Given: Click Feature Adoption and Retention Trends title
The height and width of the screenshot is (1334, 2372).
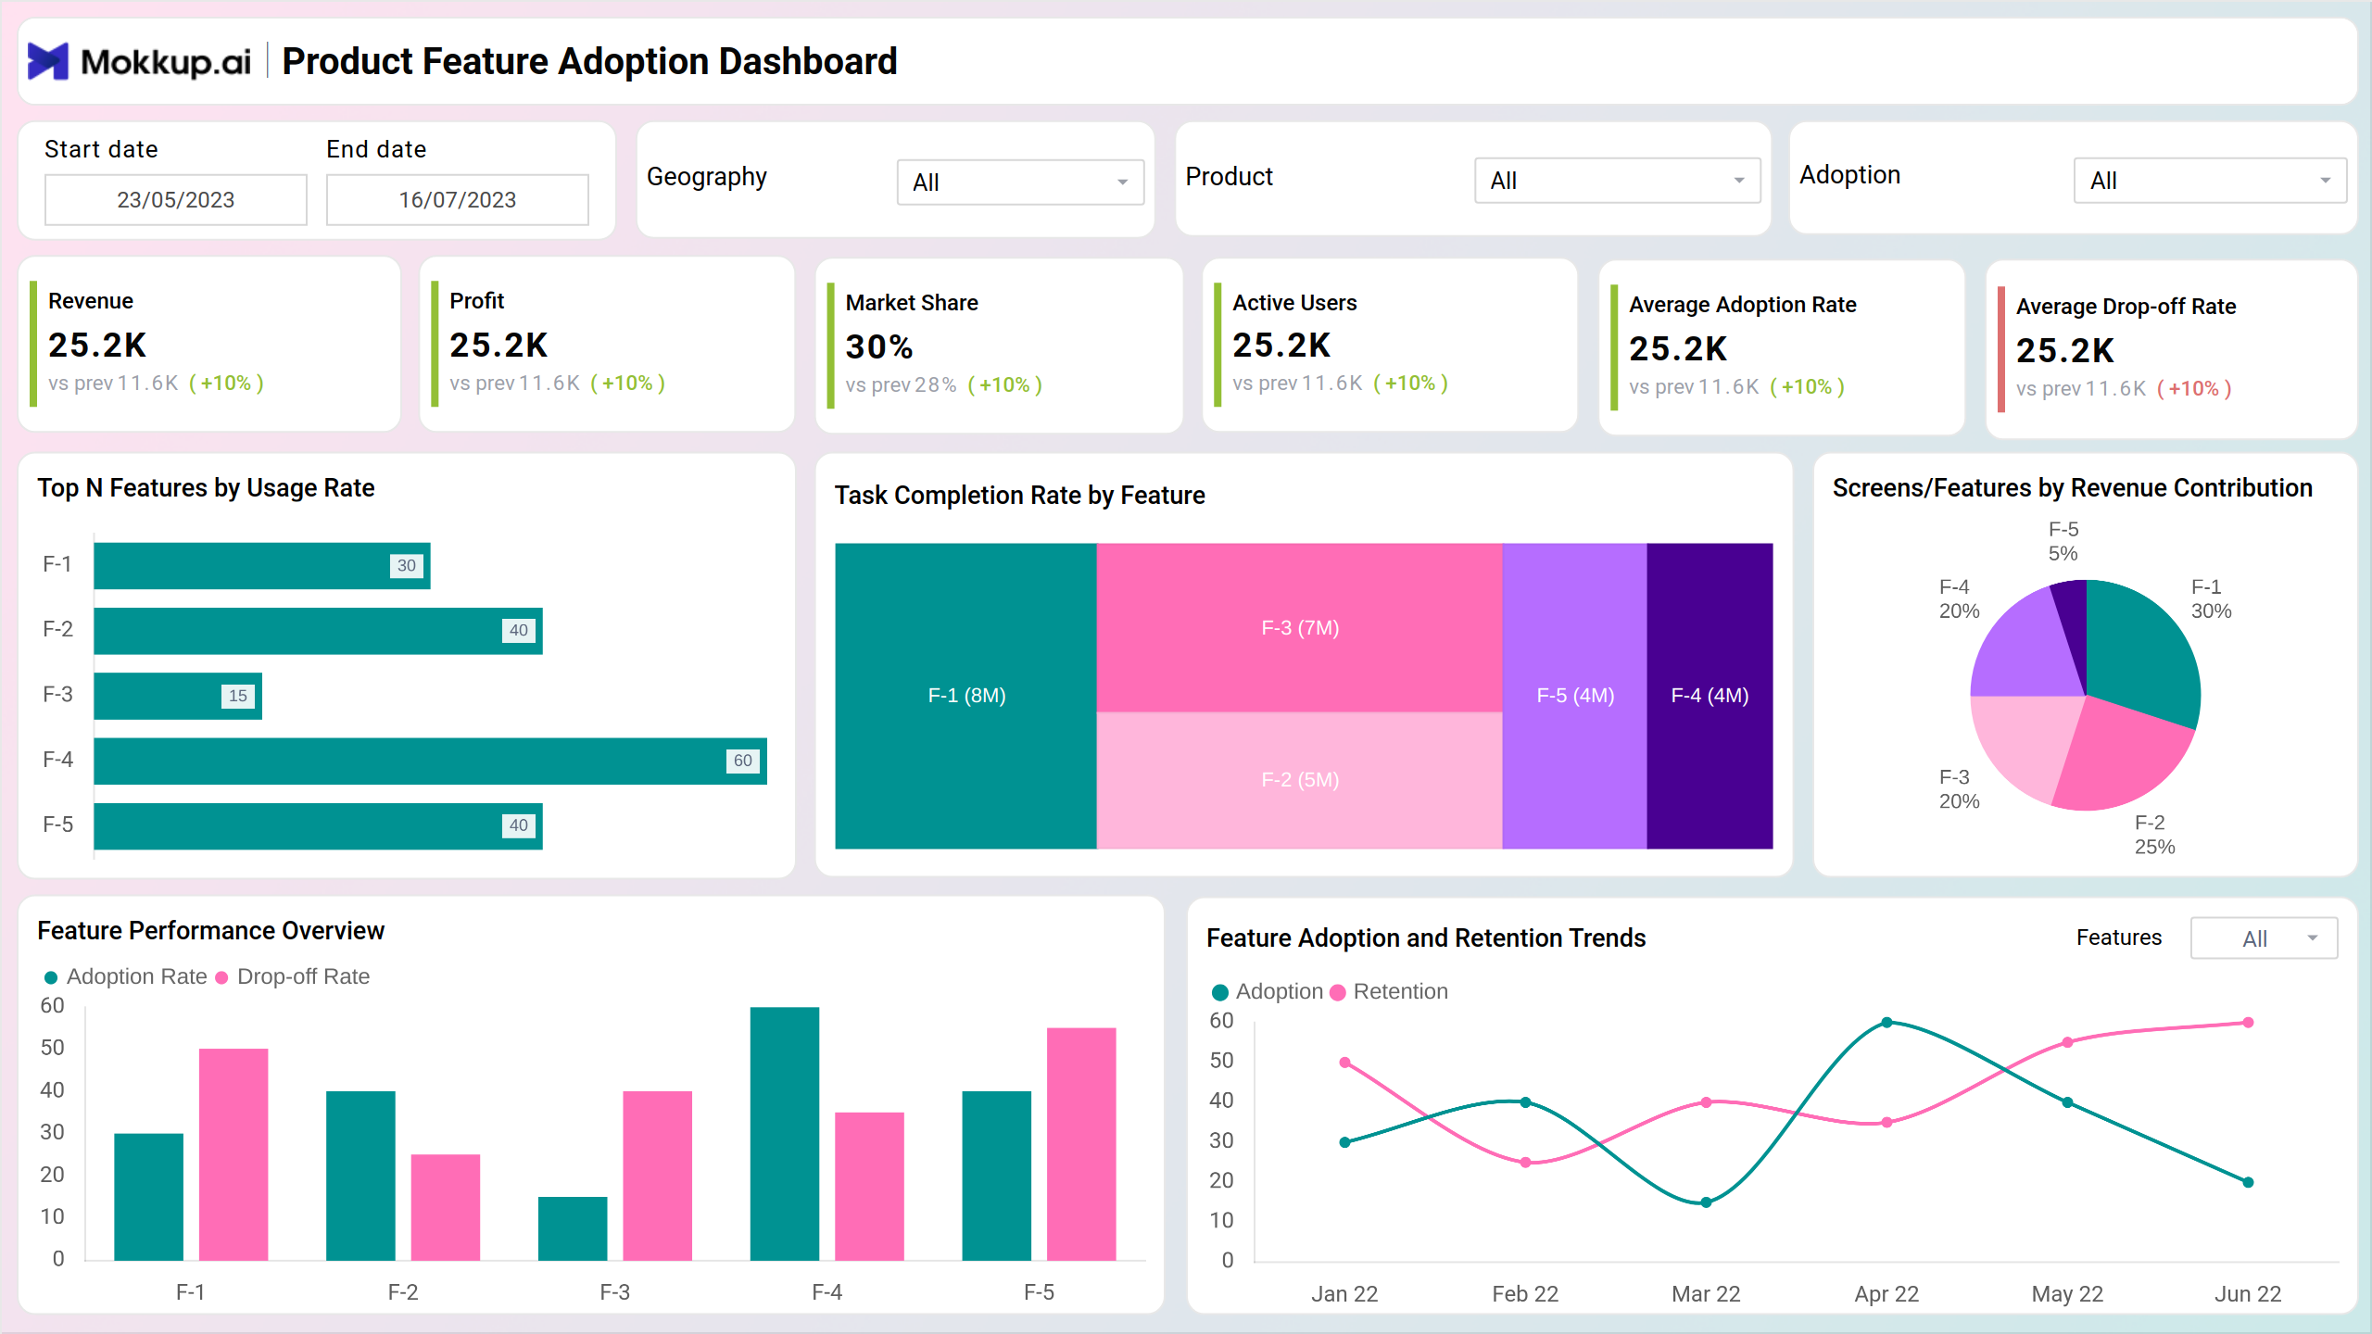Looking at the screenshot, I should pos(1426,938).
